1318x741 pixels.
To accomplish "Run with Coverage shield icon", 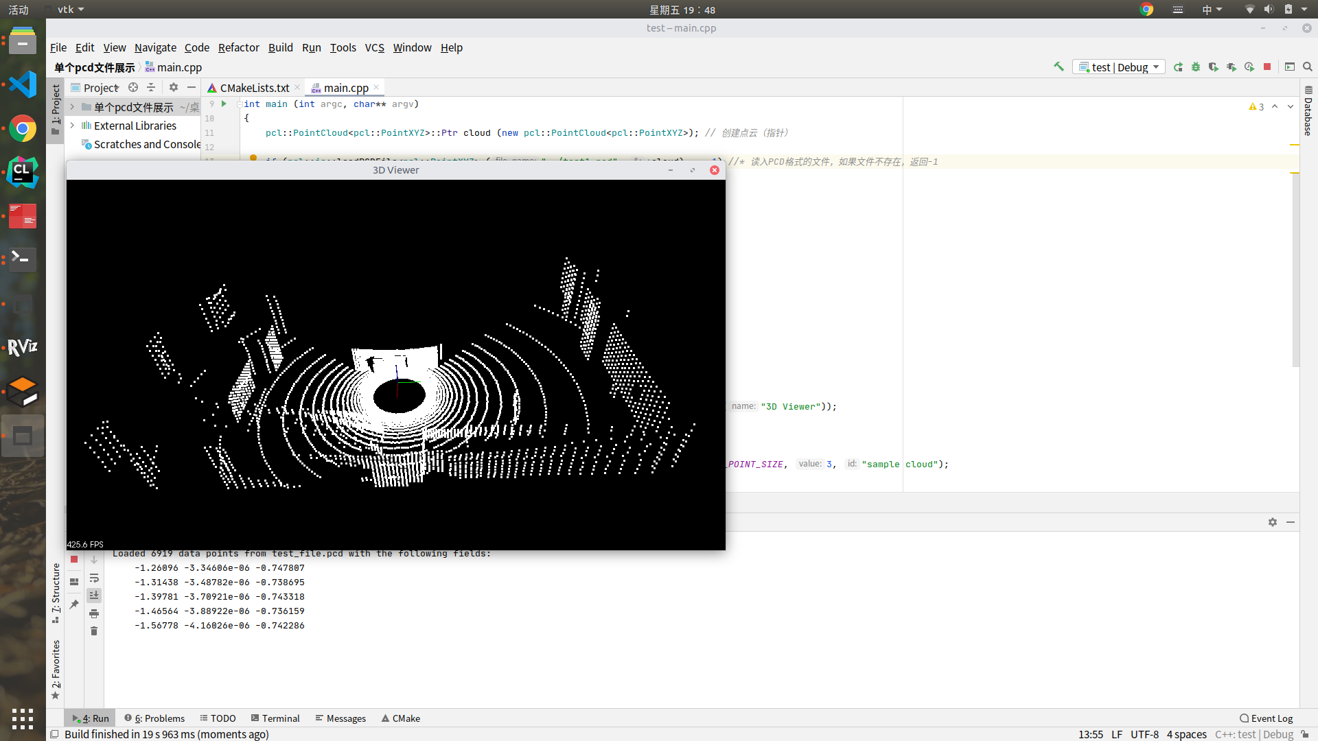I will pyautogui.click(x=1214, y=67).
